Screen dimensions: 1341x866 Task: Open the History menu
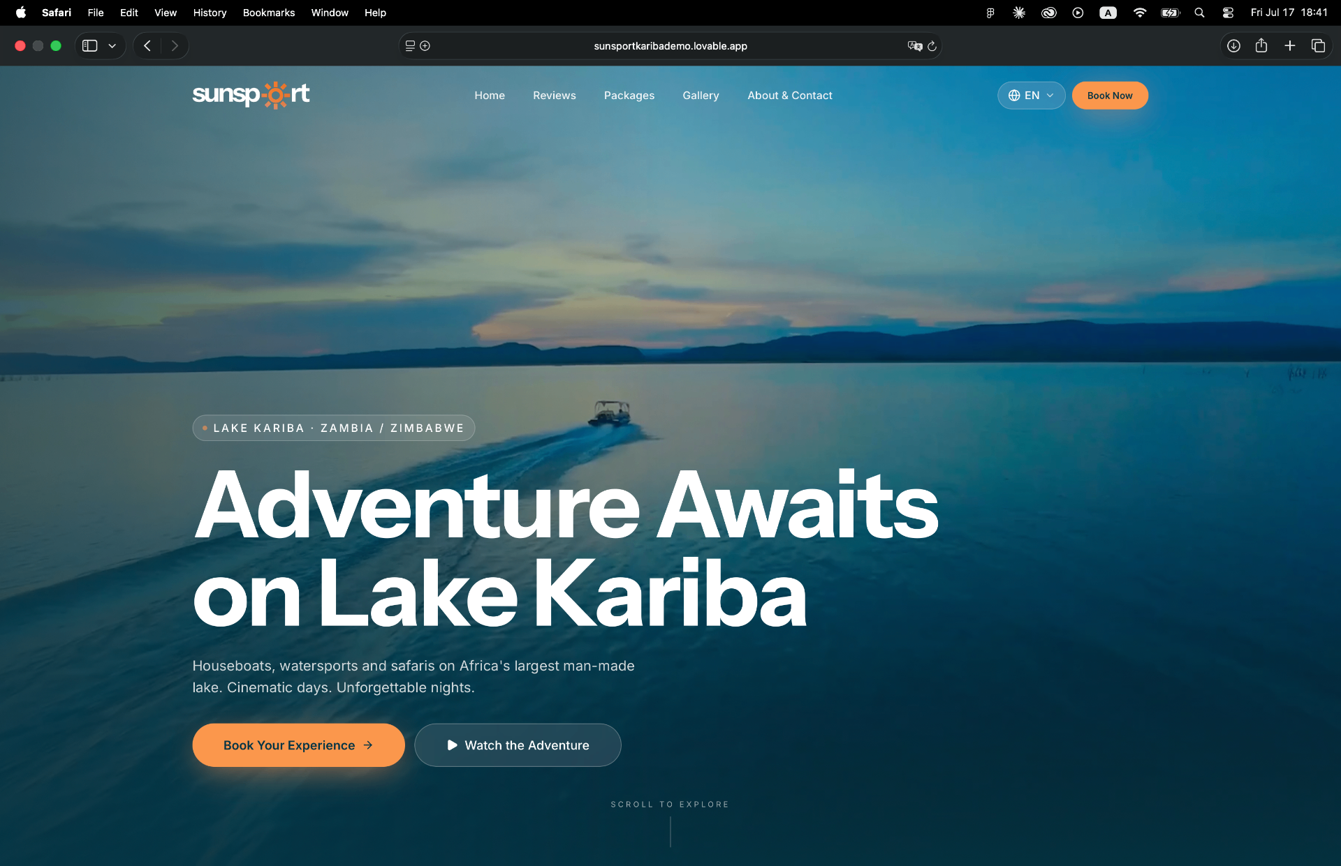[x=210, y=13]
